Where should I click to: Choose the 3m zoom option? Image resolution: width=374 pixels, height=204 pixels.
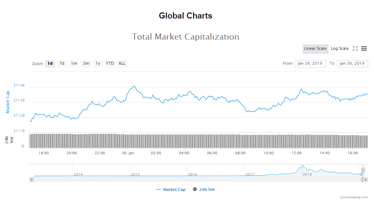tap(86, 64)
